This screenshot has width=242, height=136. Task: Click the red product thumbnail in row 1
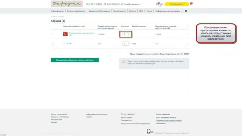(x=65, y=34)
